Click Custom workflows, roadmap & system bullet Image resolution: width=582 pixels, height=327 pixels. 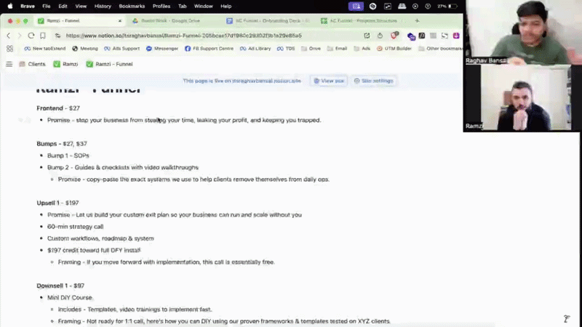(x=100, y=238)
